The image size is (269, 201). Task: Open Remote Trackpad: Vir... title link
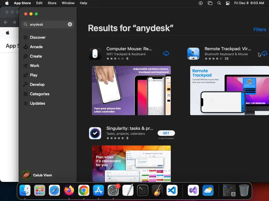(x=228, y=49)
